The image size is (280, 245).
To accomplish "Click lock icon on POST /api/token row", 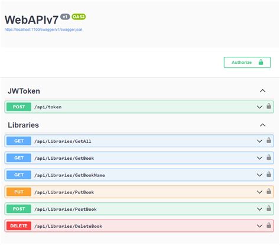I will [x=269, y=106].
